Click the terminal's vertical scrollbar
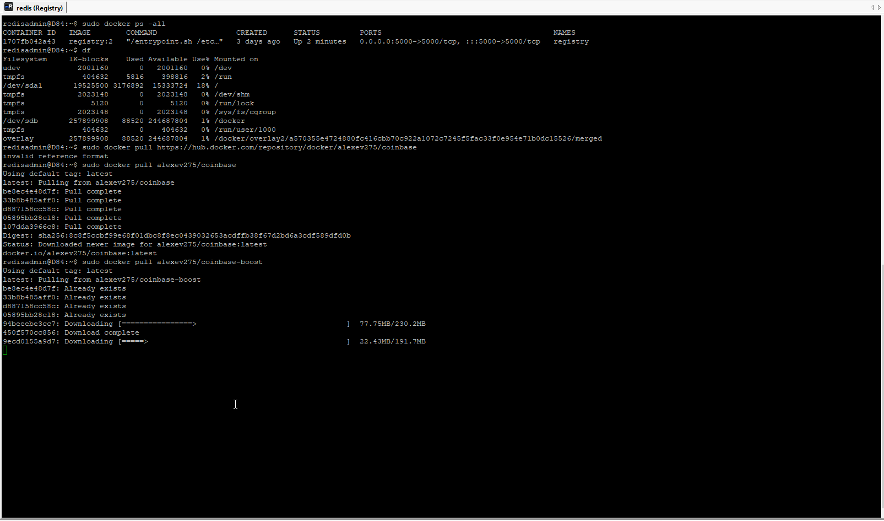 click(882, 386)
